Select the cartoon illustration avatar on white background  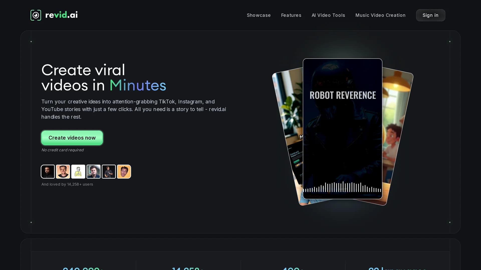78,171
